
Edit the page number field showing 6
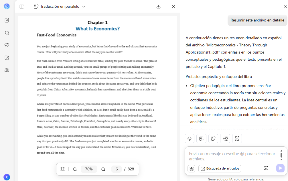point(117,169)
